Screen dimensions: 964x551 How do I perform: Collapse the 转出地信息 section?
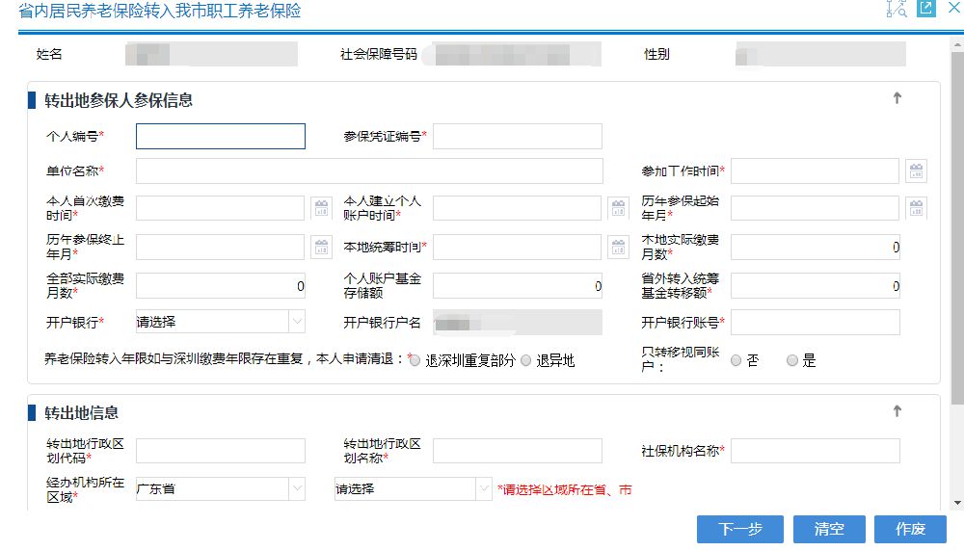(897, 411)
